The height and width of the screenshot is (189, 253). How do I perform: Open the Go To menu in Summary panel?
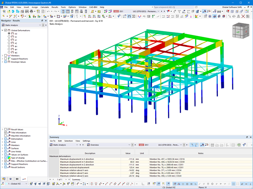tap(53, 141)
